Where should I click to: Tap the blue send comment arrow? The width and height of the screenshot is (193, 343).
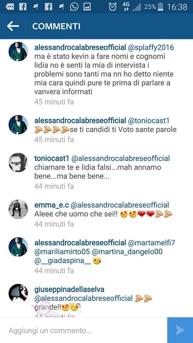(180, 330)
